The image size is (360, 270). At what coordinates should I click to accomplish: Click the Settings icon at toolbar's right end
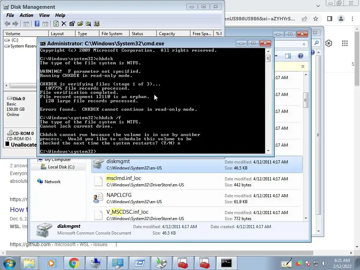pyautogui.click(x=97, y=24)
